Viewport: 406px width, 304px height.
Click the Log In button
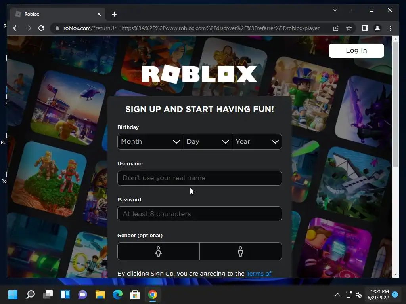(356, 50)
